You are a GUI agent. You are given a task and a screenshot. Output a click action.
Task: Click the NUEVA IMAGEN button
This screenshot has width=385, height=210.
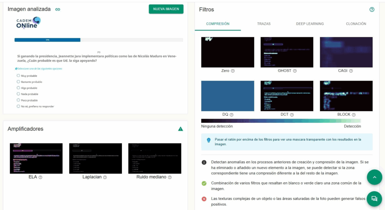(166, 9)
